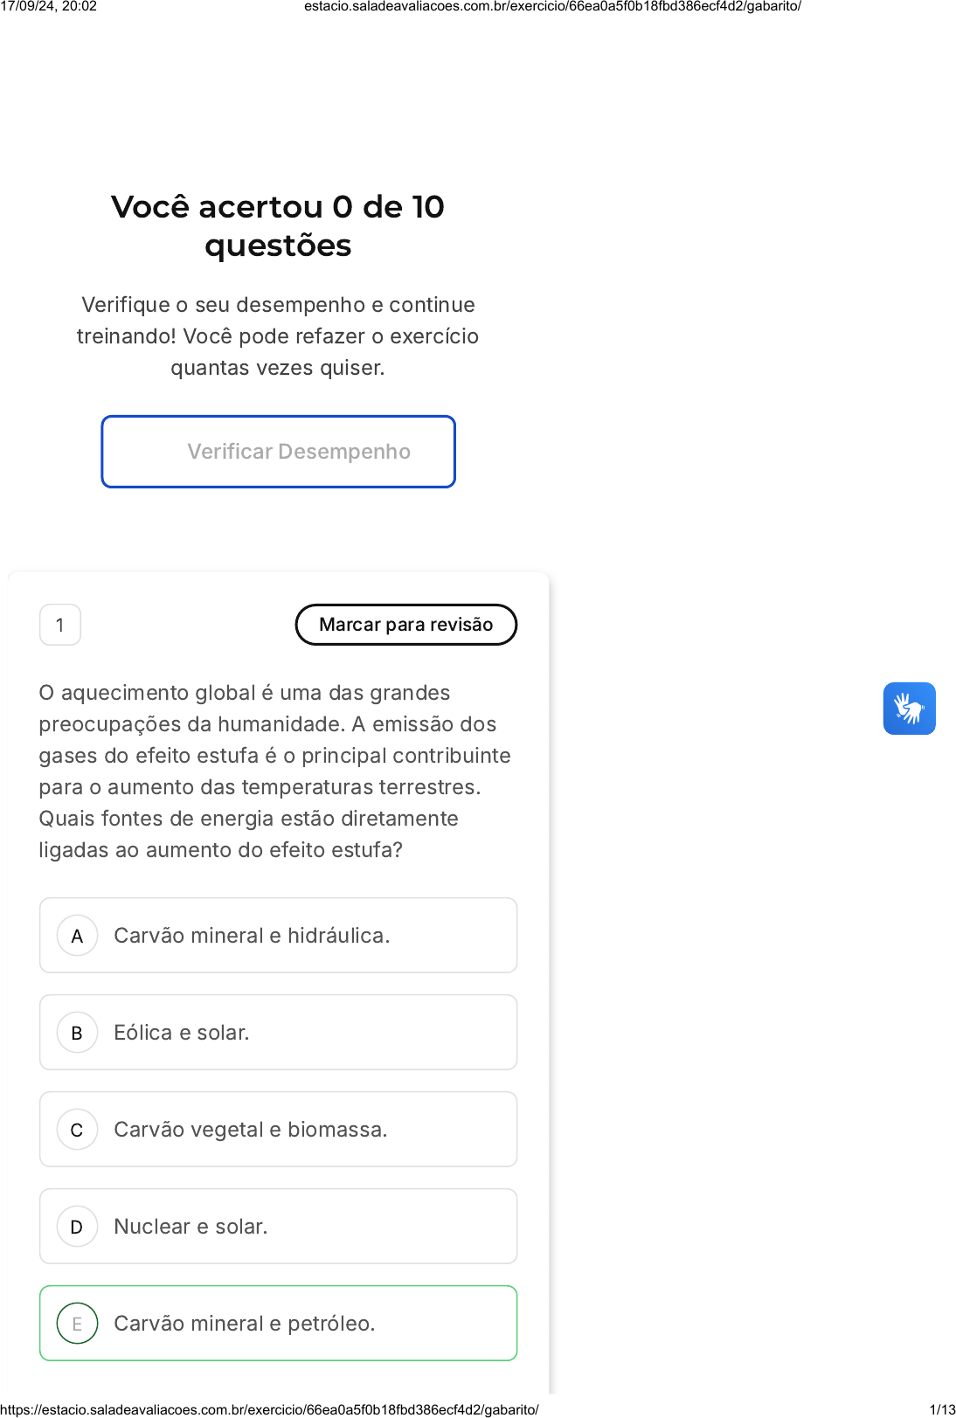Select the letter D option circle

[x=77, y=1227]
